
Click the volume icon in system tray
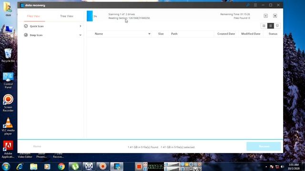point(283,167)
